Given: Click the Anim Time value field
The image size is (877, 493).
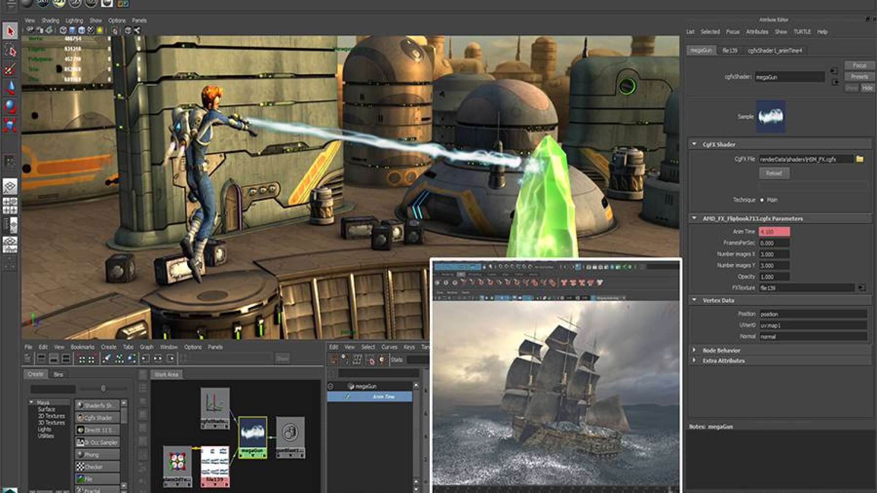Looking at the screenshot, I should pyautogui.click(x=774, y=232).
